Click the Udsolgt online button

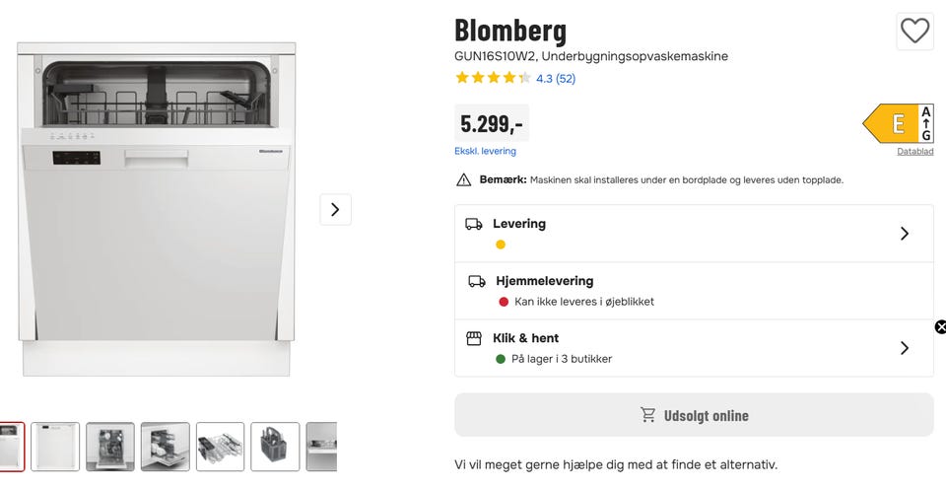694,415
